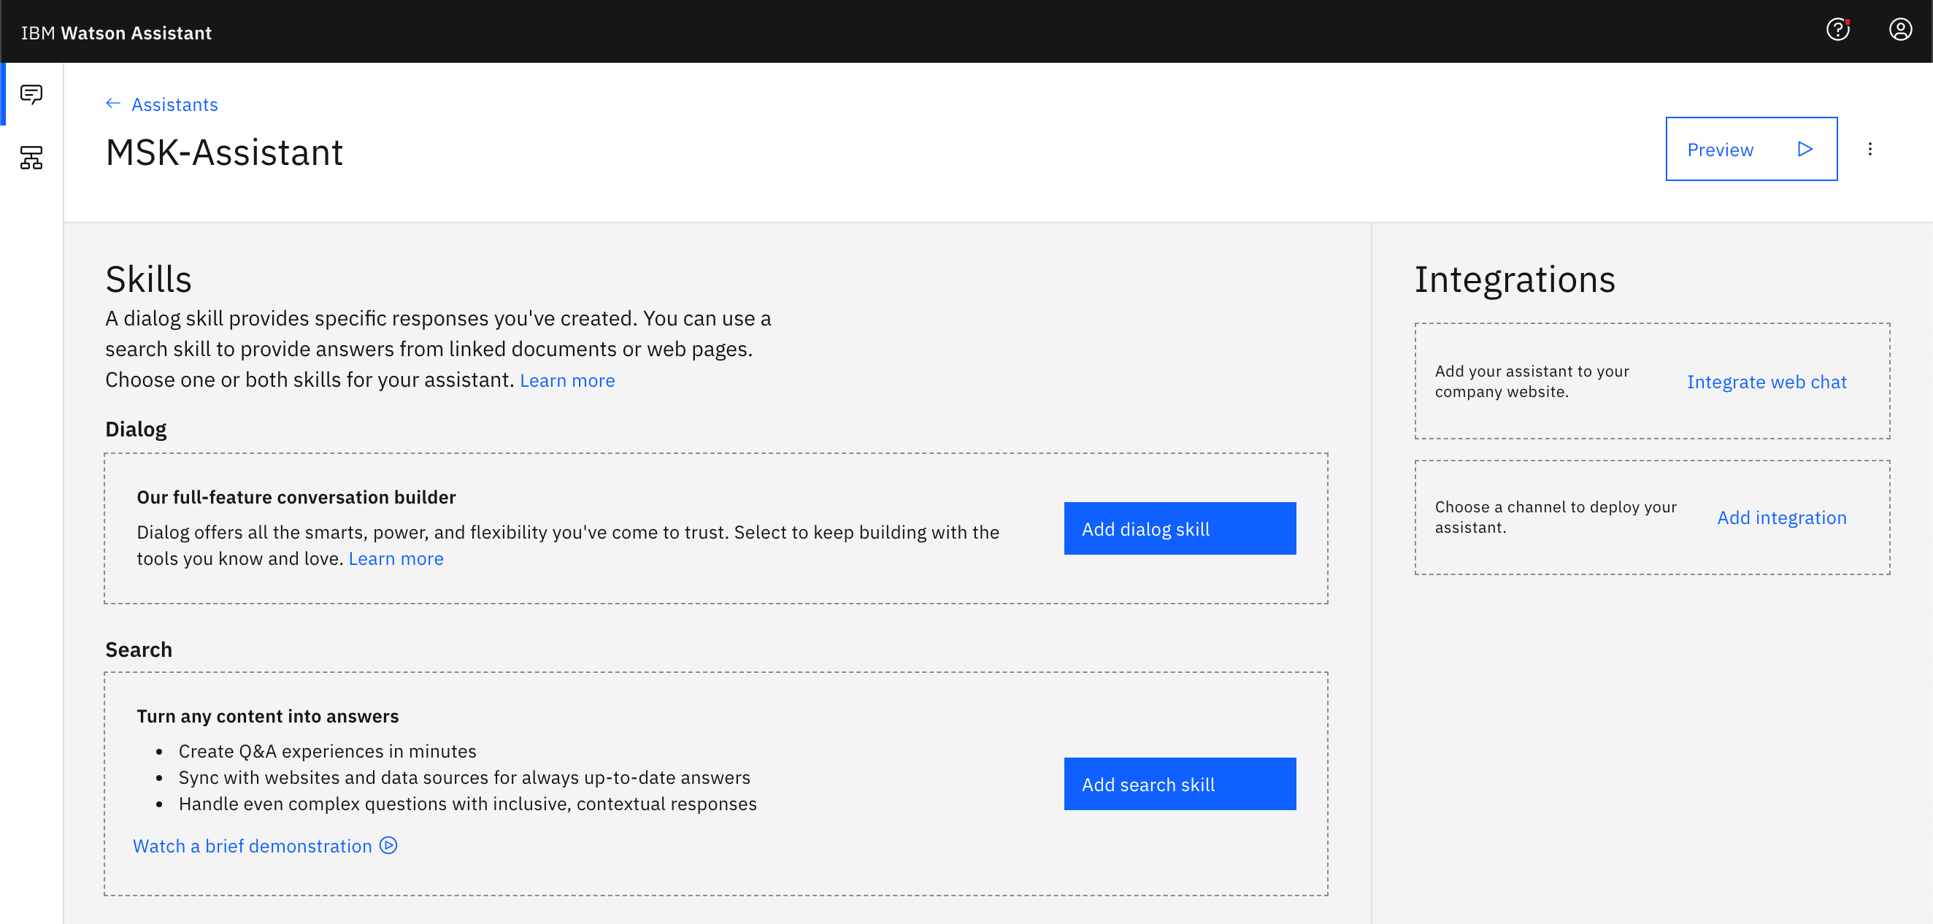Click Integrate web chat link
Viewport: 1933px width, 924px height.
tap(1767, 382)
